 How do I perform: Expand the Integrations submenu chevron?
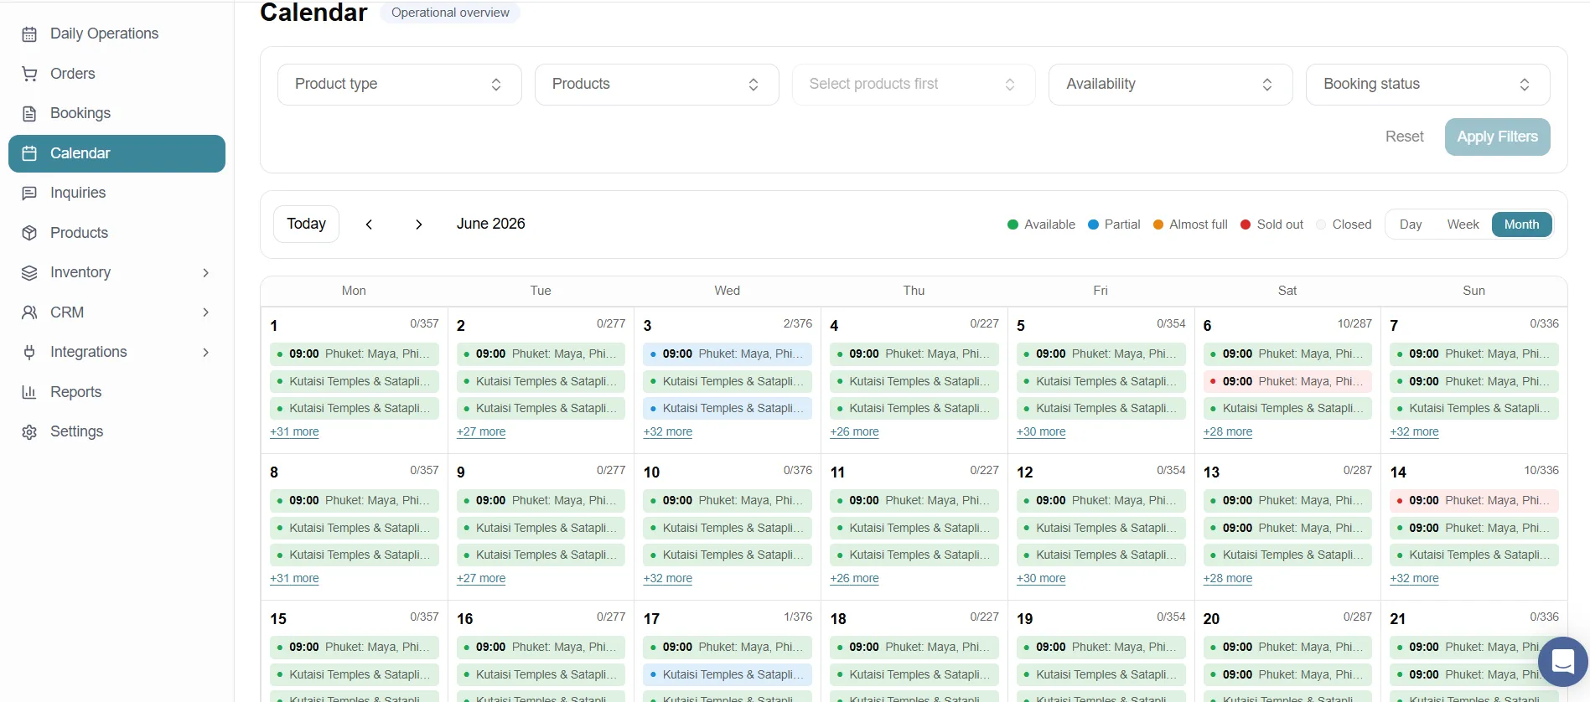click(x=205, y=353)
